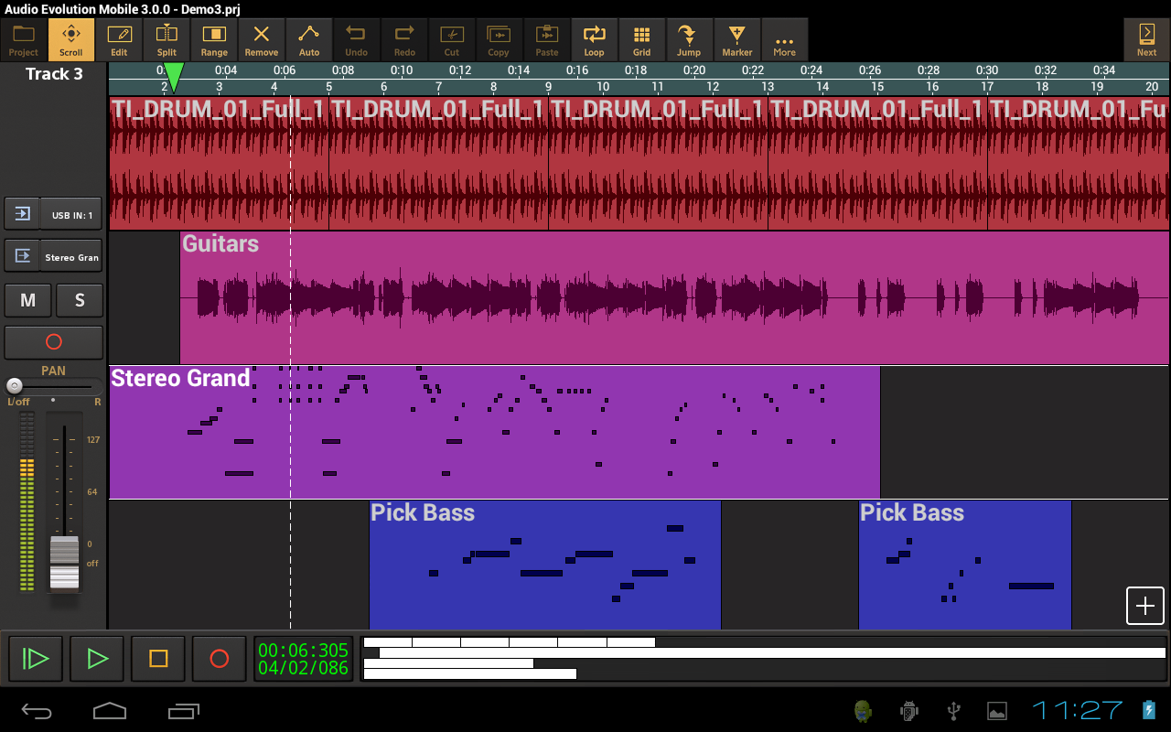This screenshot has width=1171, height=732.
Task: Tap Android Back navigation button
Action: [38, 710]
